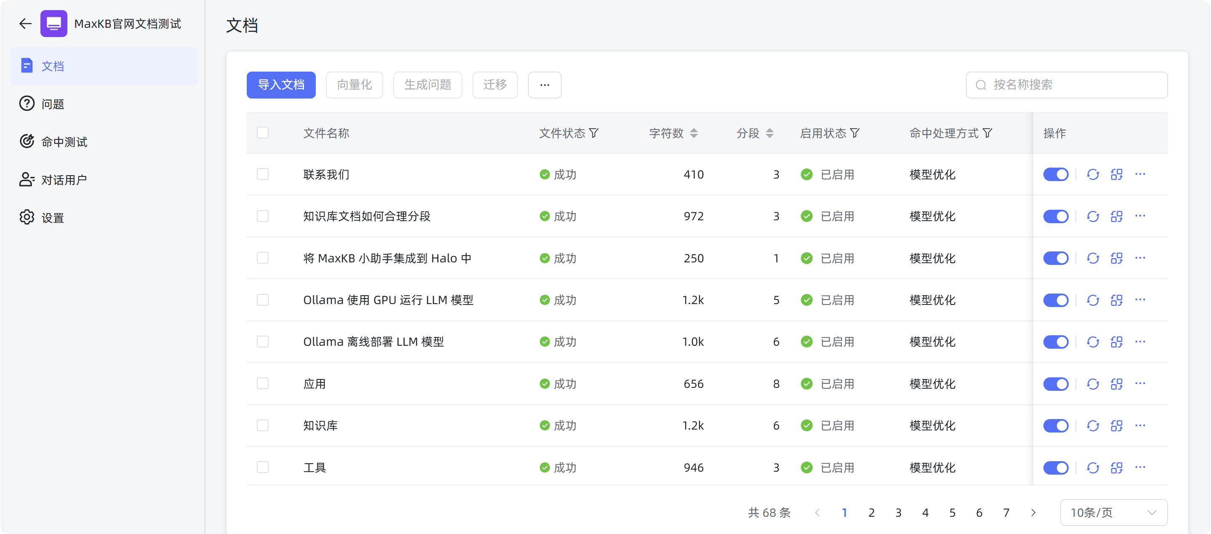This screenshot has height=534, width=1211.
Task: Open the 10条/页 page size dropdown
Action: (x=1114, y=513)
